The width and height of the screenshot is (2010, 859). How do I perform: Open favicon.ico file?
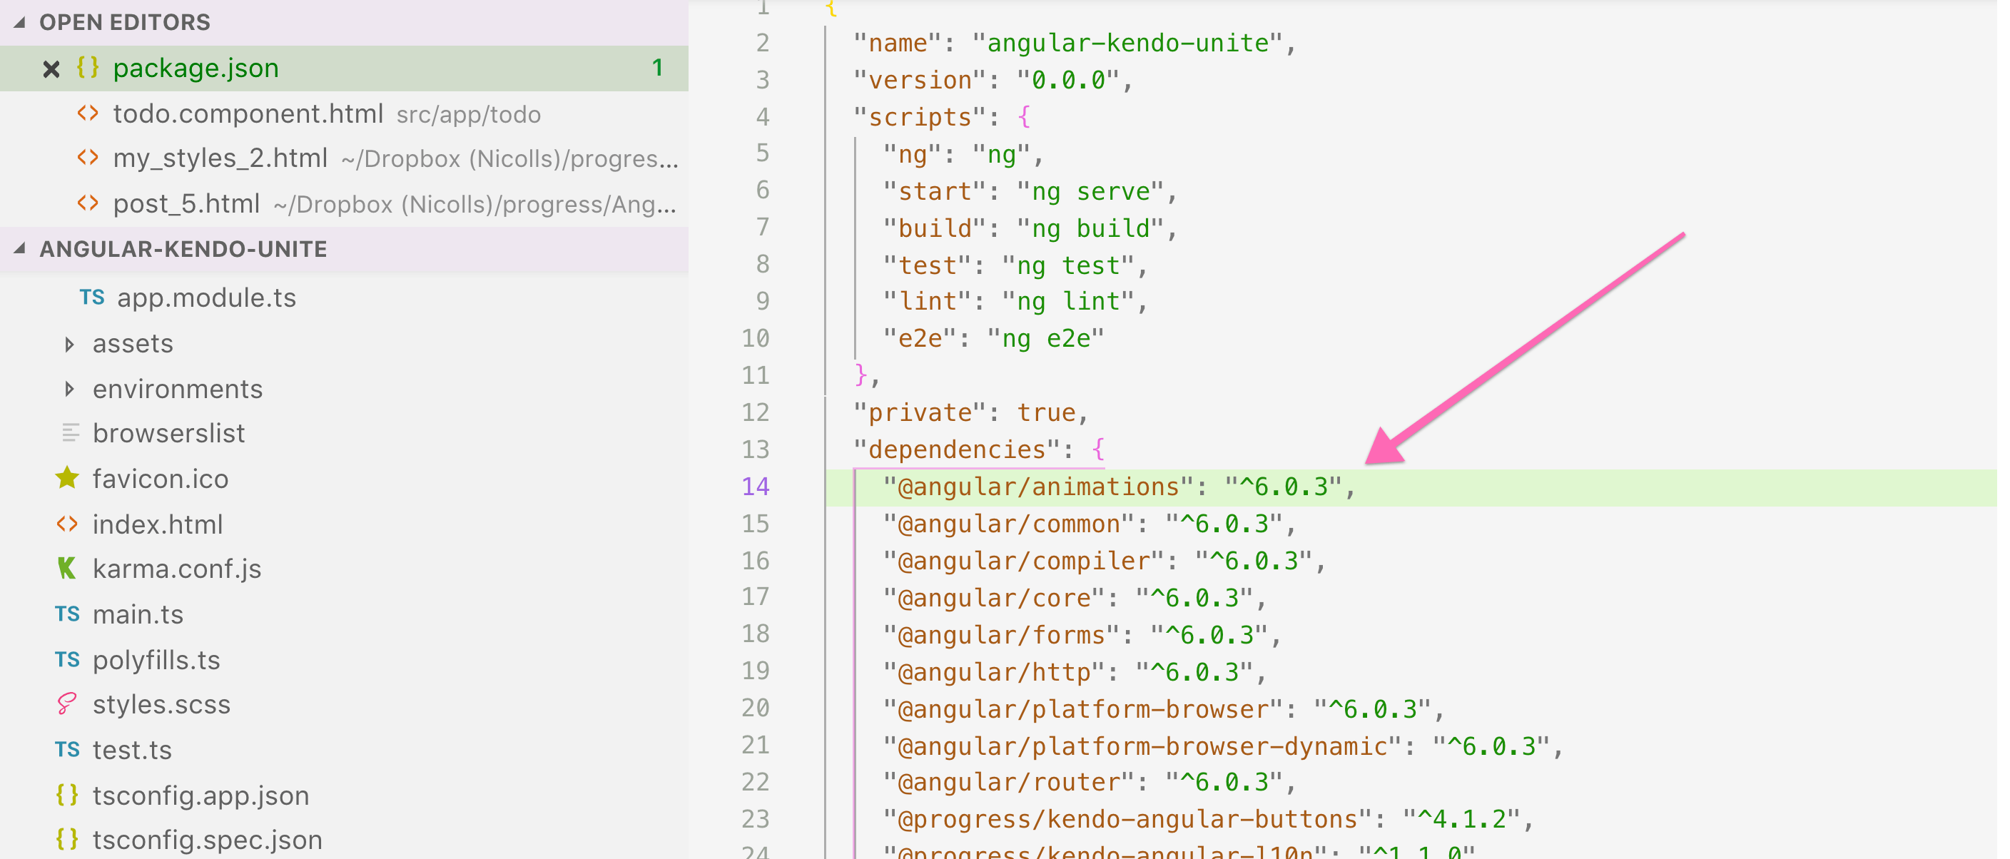pos(161,478)
